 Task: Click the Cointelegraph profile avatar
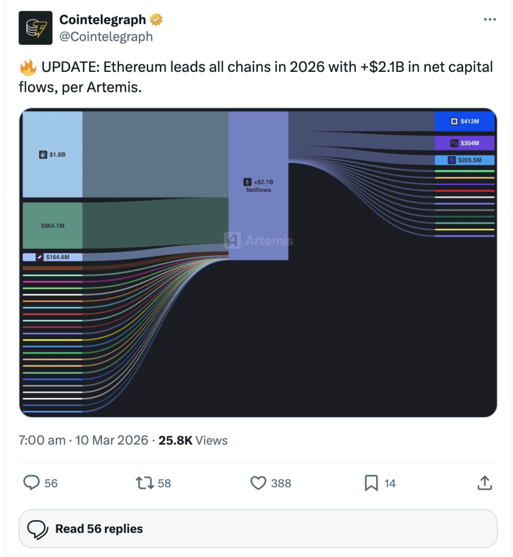coord(35,26)
